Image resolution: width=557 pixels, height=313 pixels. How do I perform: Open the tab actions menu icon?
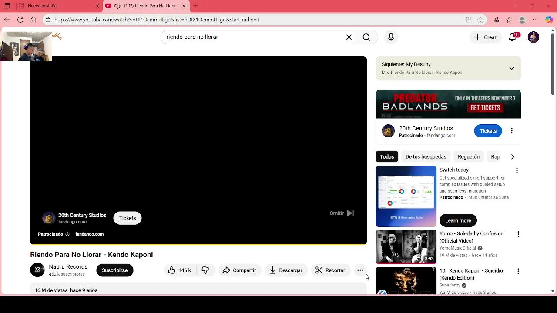point(7,6)
